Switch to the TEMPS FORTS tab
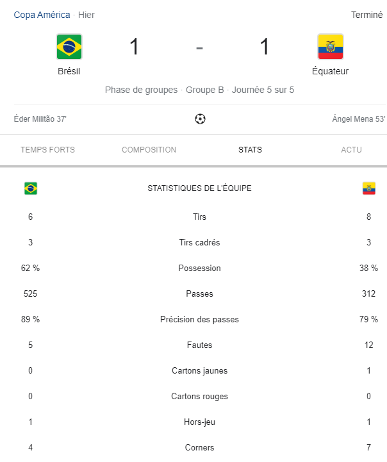 [47, 150]
